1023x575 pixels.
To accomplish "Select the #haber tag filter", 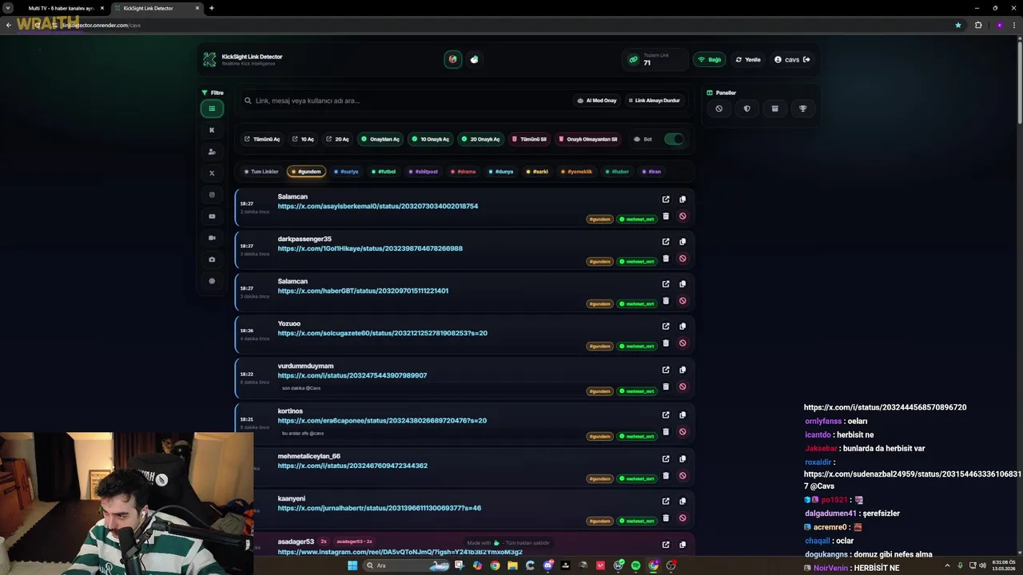I will 618,172.
